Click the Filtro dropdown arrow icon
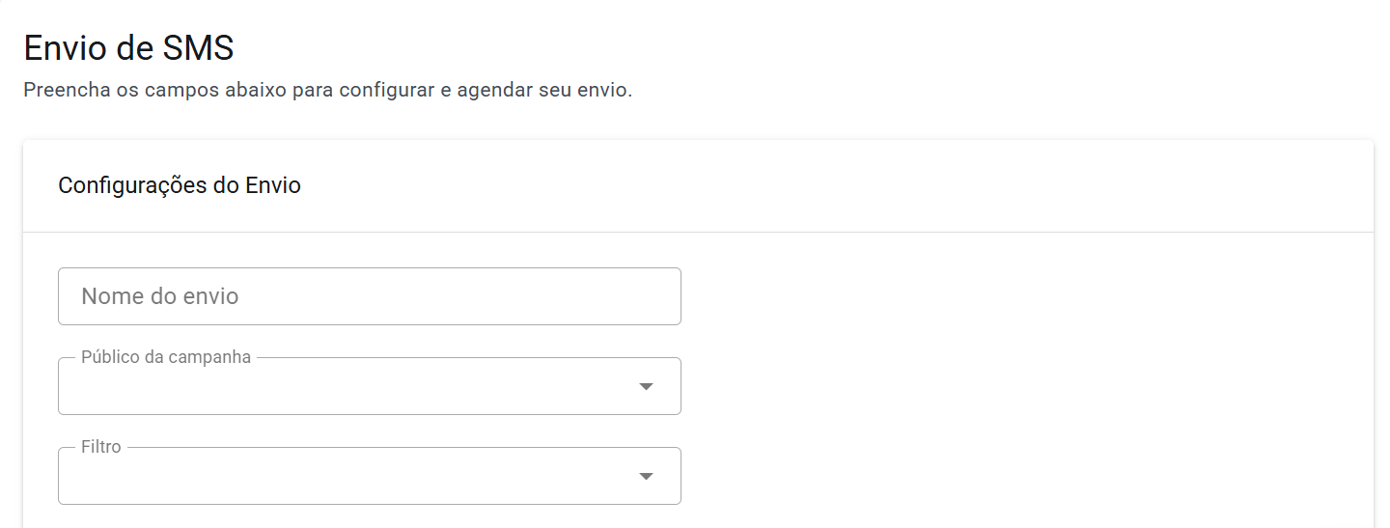The height and width of the screenshot is (528, 1390). click(646, 477)
